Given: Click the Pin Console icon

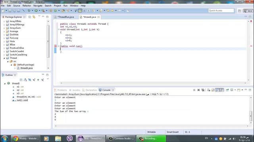Looking at the screenshot, I should 227,90.
